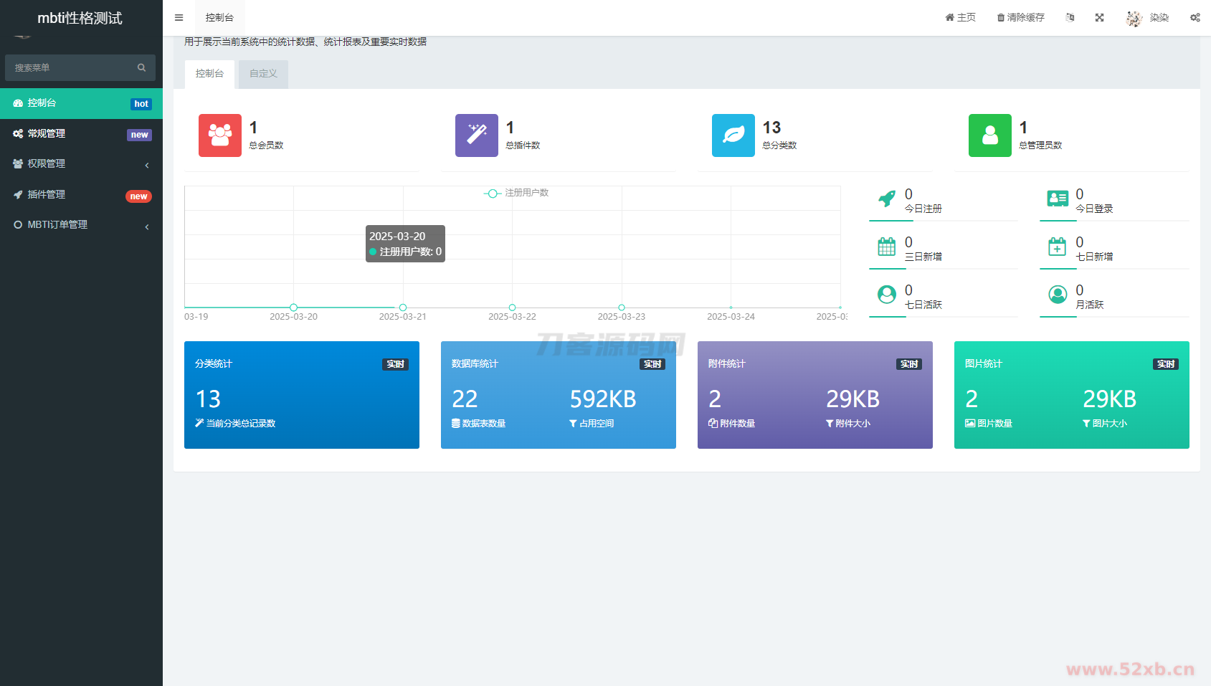Click the green total admins icon
The height and width of the screenshot is (686, 1211).
[x=990, y=135]
